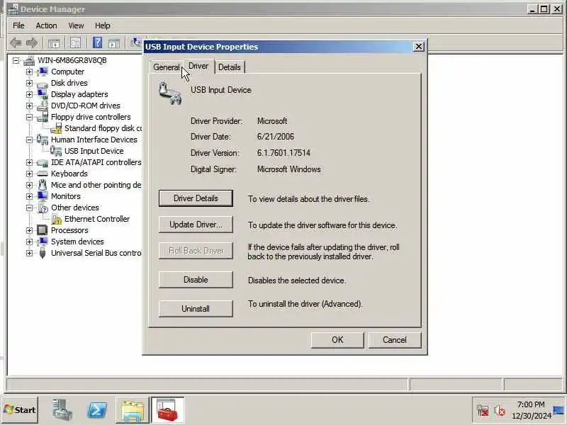Click the DVD/CD-ROM drives category icon
The image size is (567, 425).
[x=43, y=106]
